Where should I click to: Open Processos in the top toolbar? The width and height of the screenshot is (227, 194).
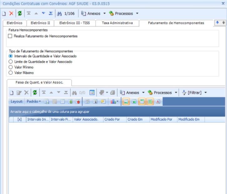point(121,13)
